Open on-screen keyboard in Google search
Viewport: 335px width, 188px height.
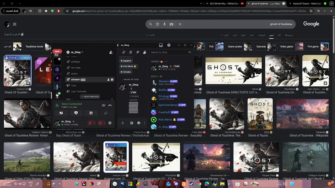pos(171,24)
